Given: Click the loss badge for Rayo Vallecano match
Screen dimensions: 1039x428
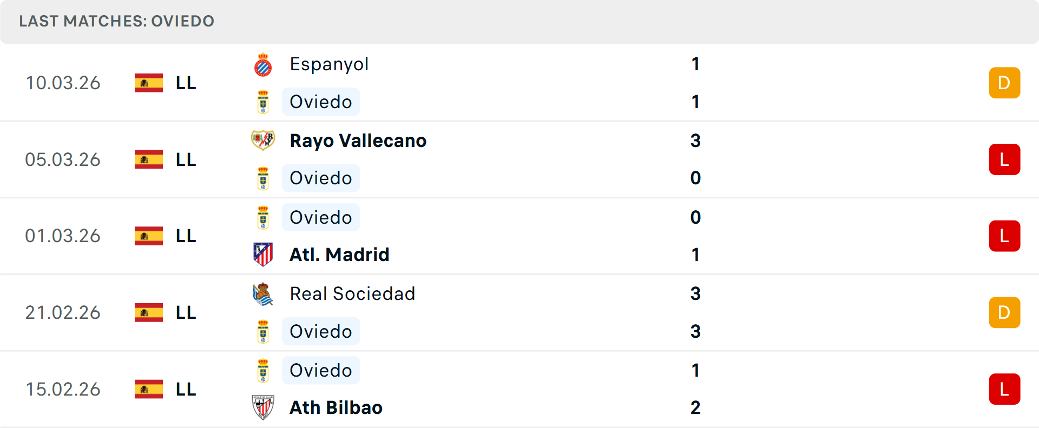Looking at the screenshot, I should click(x=1004, y=159).
